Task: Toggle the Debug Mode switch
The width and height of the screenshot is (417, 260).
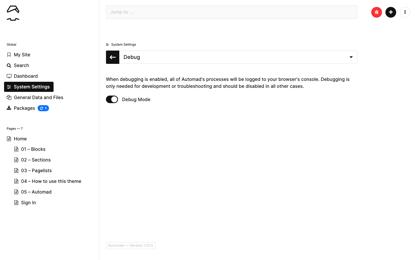Action: (112, 99)
